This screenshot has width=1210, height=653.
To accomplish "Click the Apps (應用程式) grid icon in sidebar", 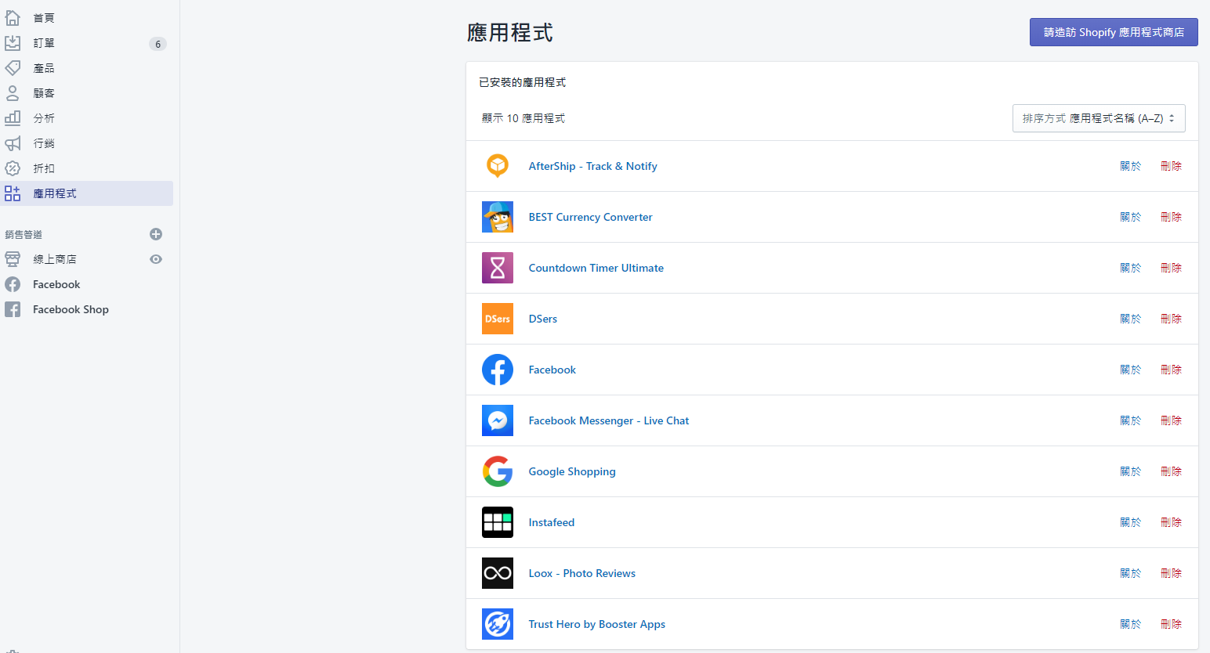I will click(x=13, y=193).
